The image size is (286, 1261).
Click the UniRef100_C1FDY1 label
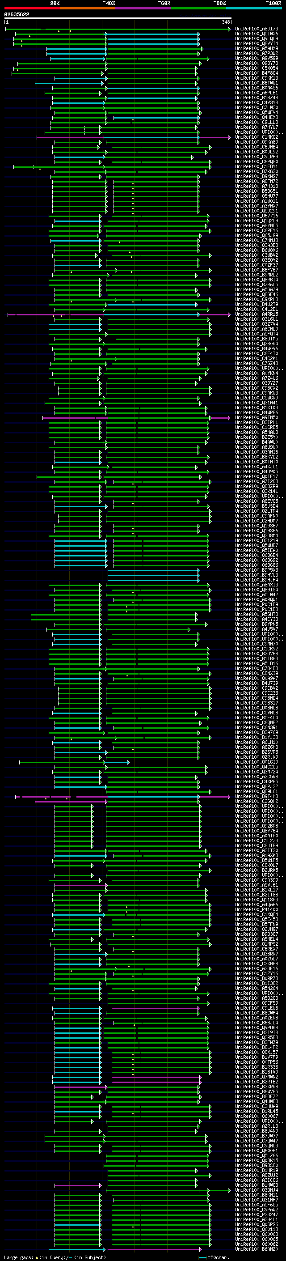click(x=257, y=166)
